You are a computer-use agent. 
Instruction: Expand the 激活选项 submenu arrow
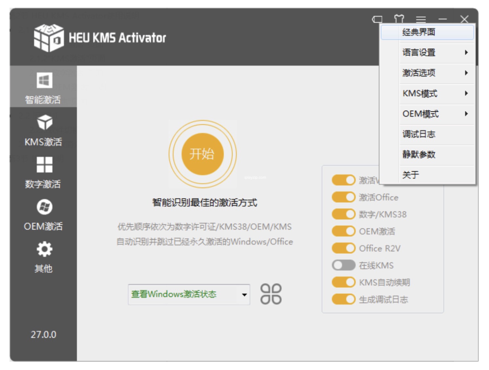coord(466,73)
